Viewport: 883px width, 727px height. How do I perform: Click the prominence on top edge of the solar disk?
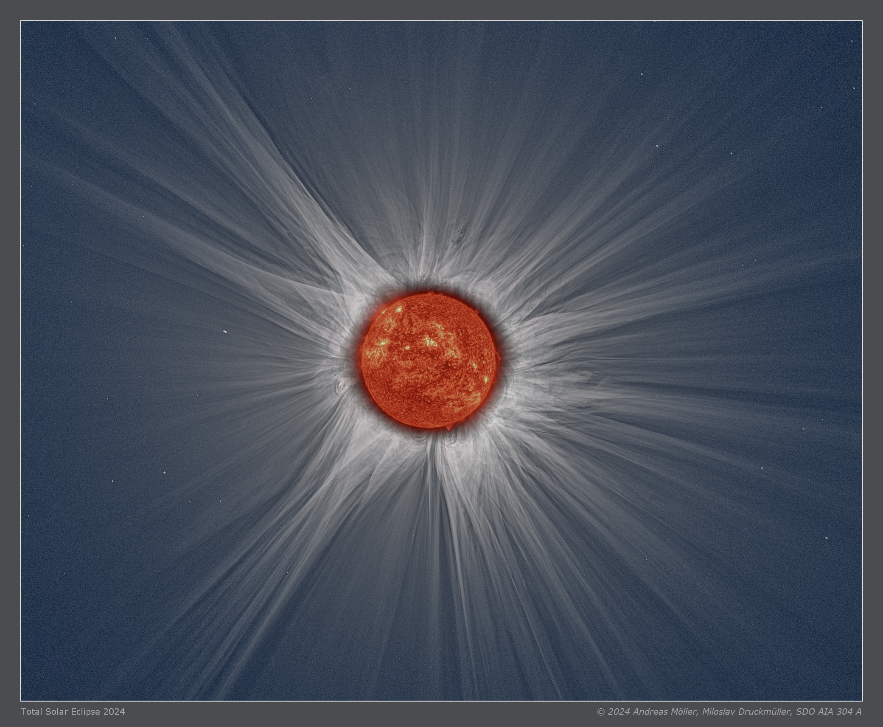click(x=432, y=293)
